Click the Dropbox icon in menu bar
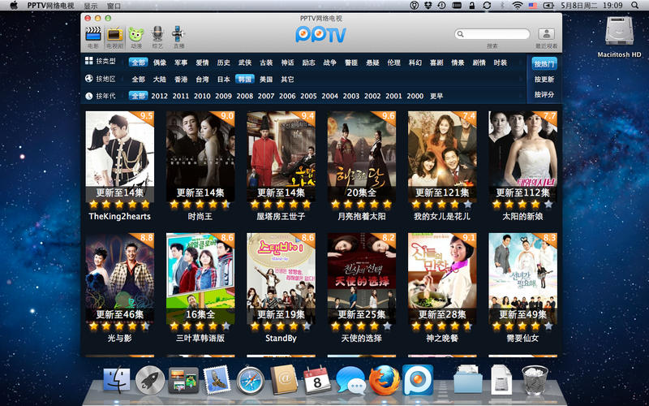Screen dimensions: 649x406 pos(428,6)
